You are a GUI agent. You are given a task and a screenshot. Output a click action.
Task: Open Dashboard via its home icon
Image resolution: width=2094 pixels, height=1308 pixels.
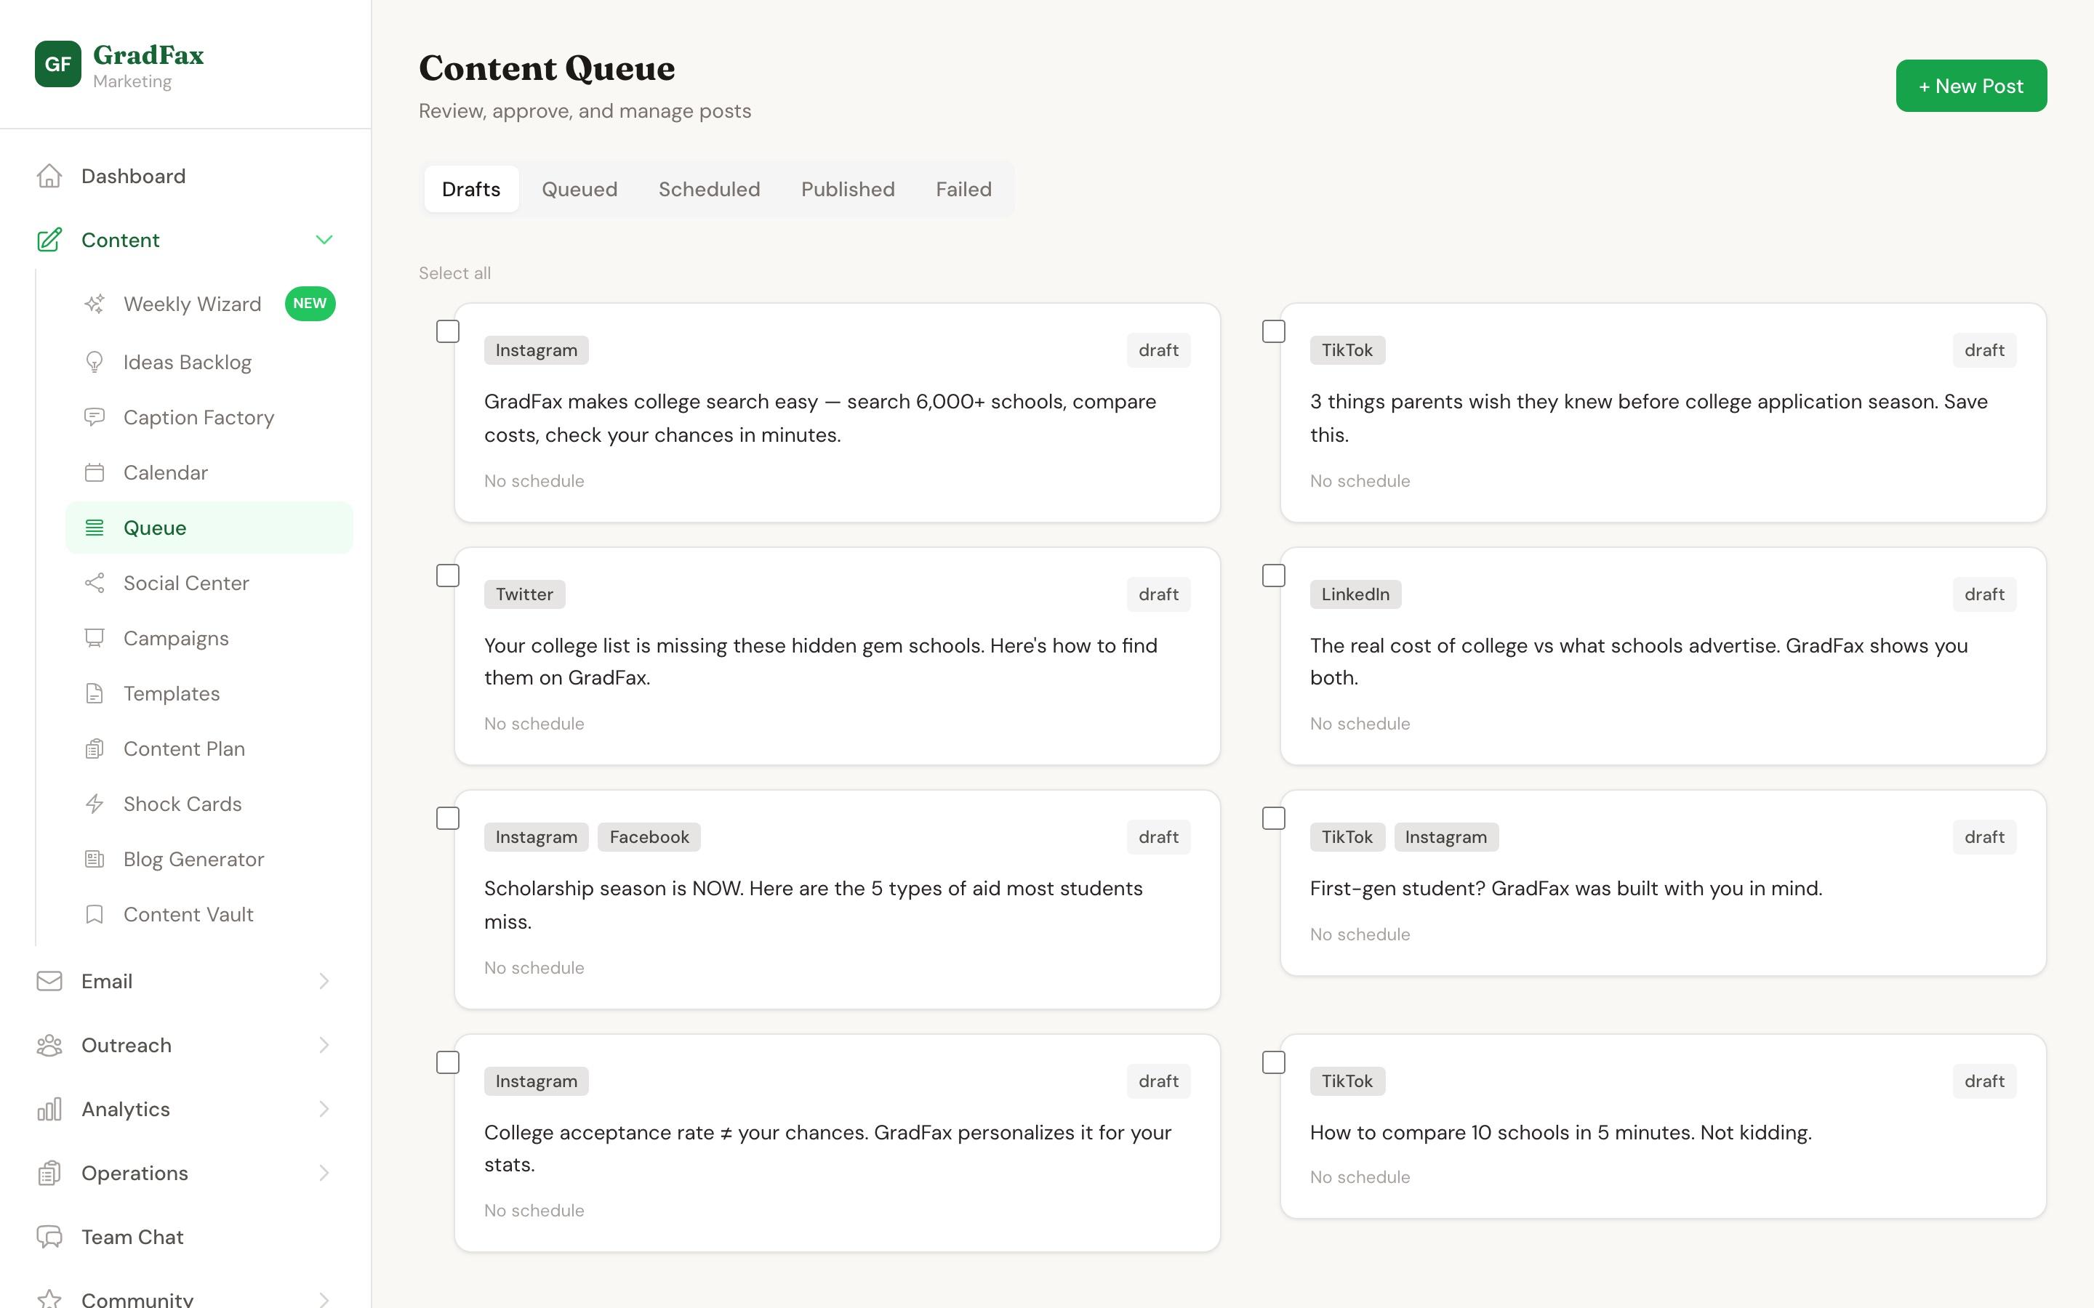pyautogui.click(x=49, y=177)
